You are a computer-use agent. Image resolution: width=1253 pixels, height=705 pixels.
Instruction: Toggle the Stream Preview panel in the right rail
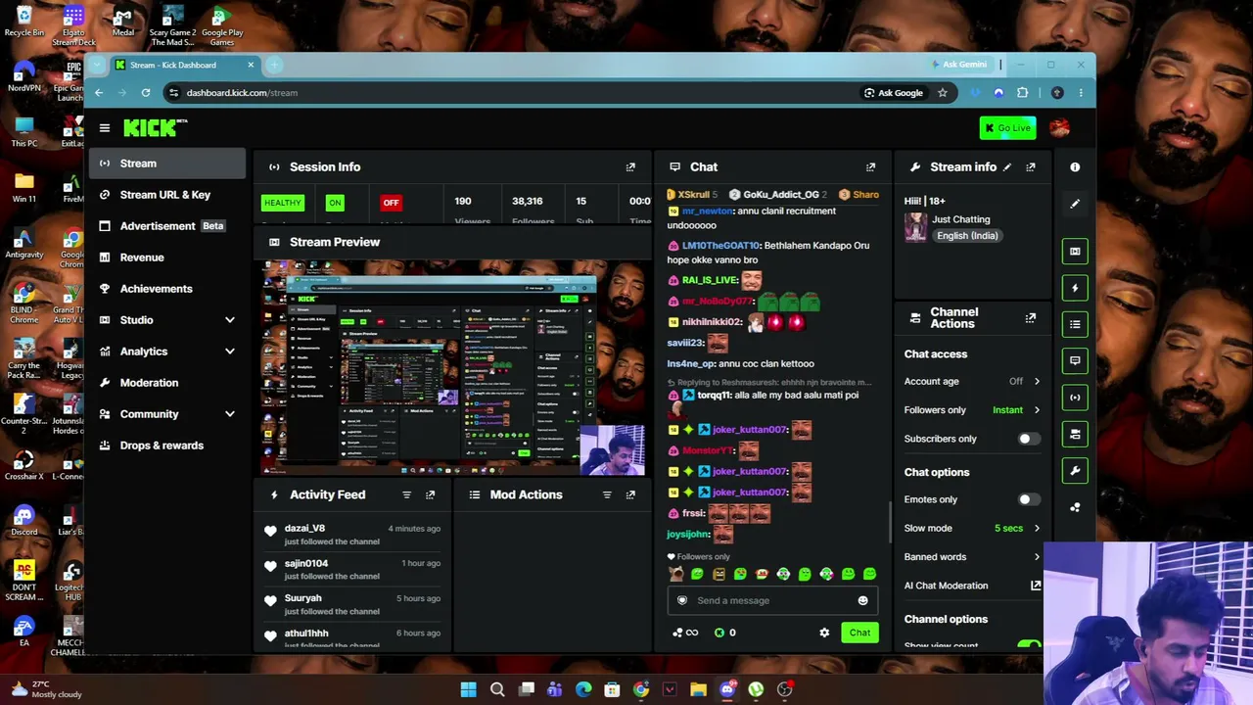[1075, 252]
